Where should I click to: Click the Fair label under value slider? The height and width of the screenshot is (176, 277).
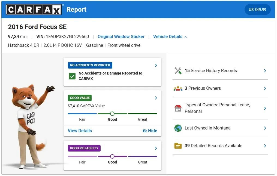(82, 119)
